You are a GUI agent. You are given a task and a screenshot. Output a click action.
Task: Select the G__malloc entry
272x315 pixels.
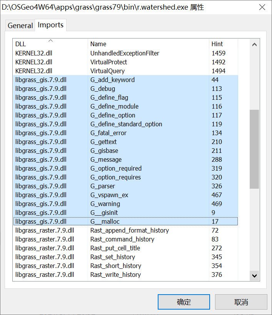pos(125,221)
